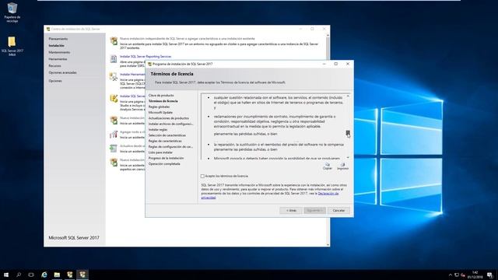Select 'Reglas de configuración de car...' step

pos(170,147)
